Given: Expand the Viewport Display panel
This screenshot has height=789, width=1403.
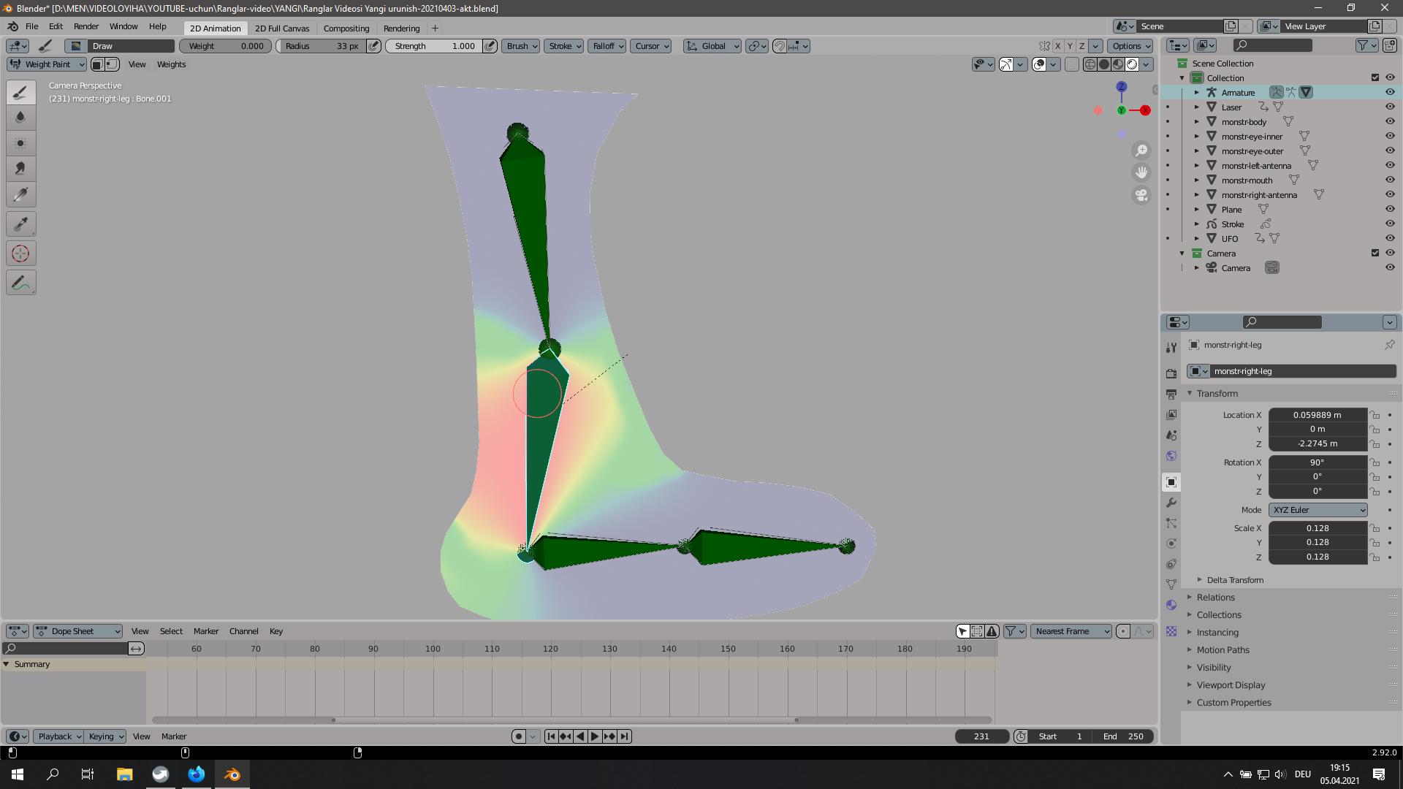Looking at the screenshot, I should point(1231,685).
